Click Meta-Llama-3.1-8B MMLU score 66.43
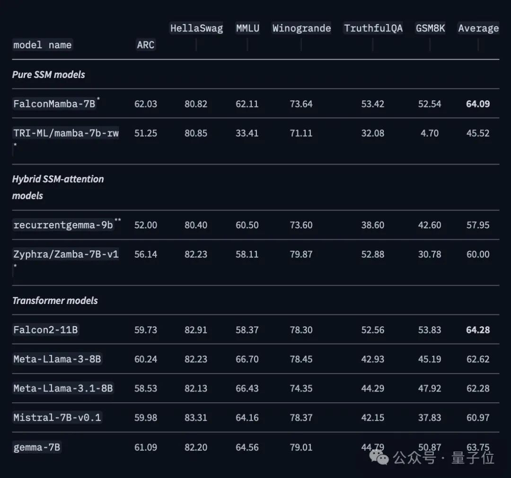 tap(247, 389)
